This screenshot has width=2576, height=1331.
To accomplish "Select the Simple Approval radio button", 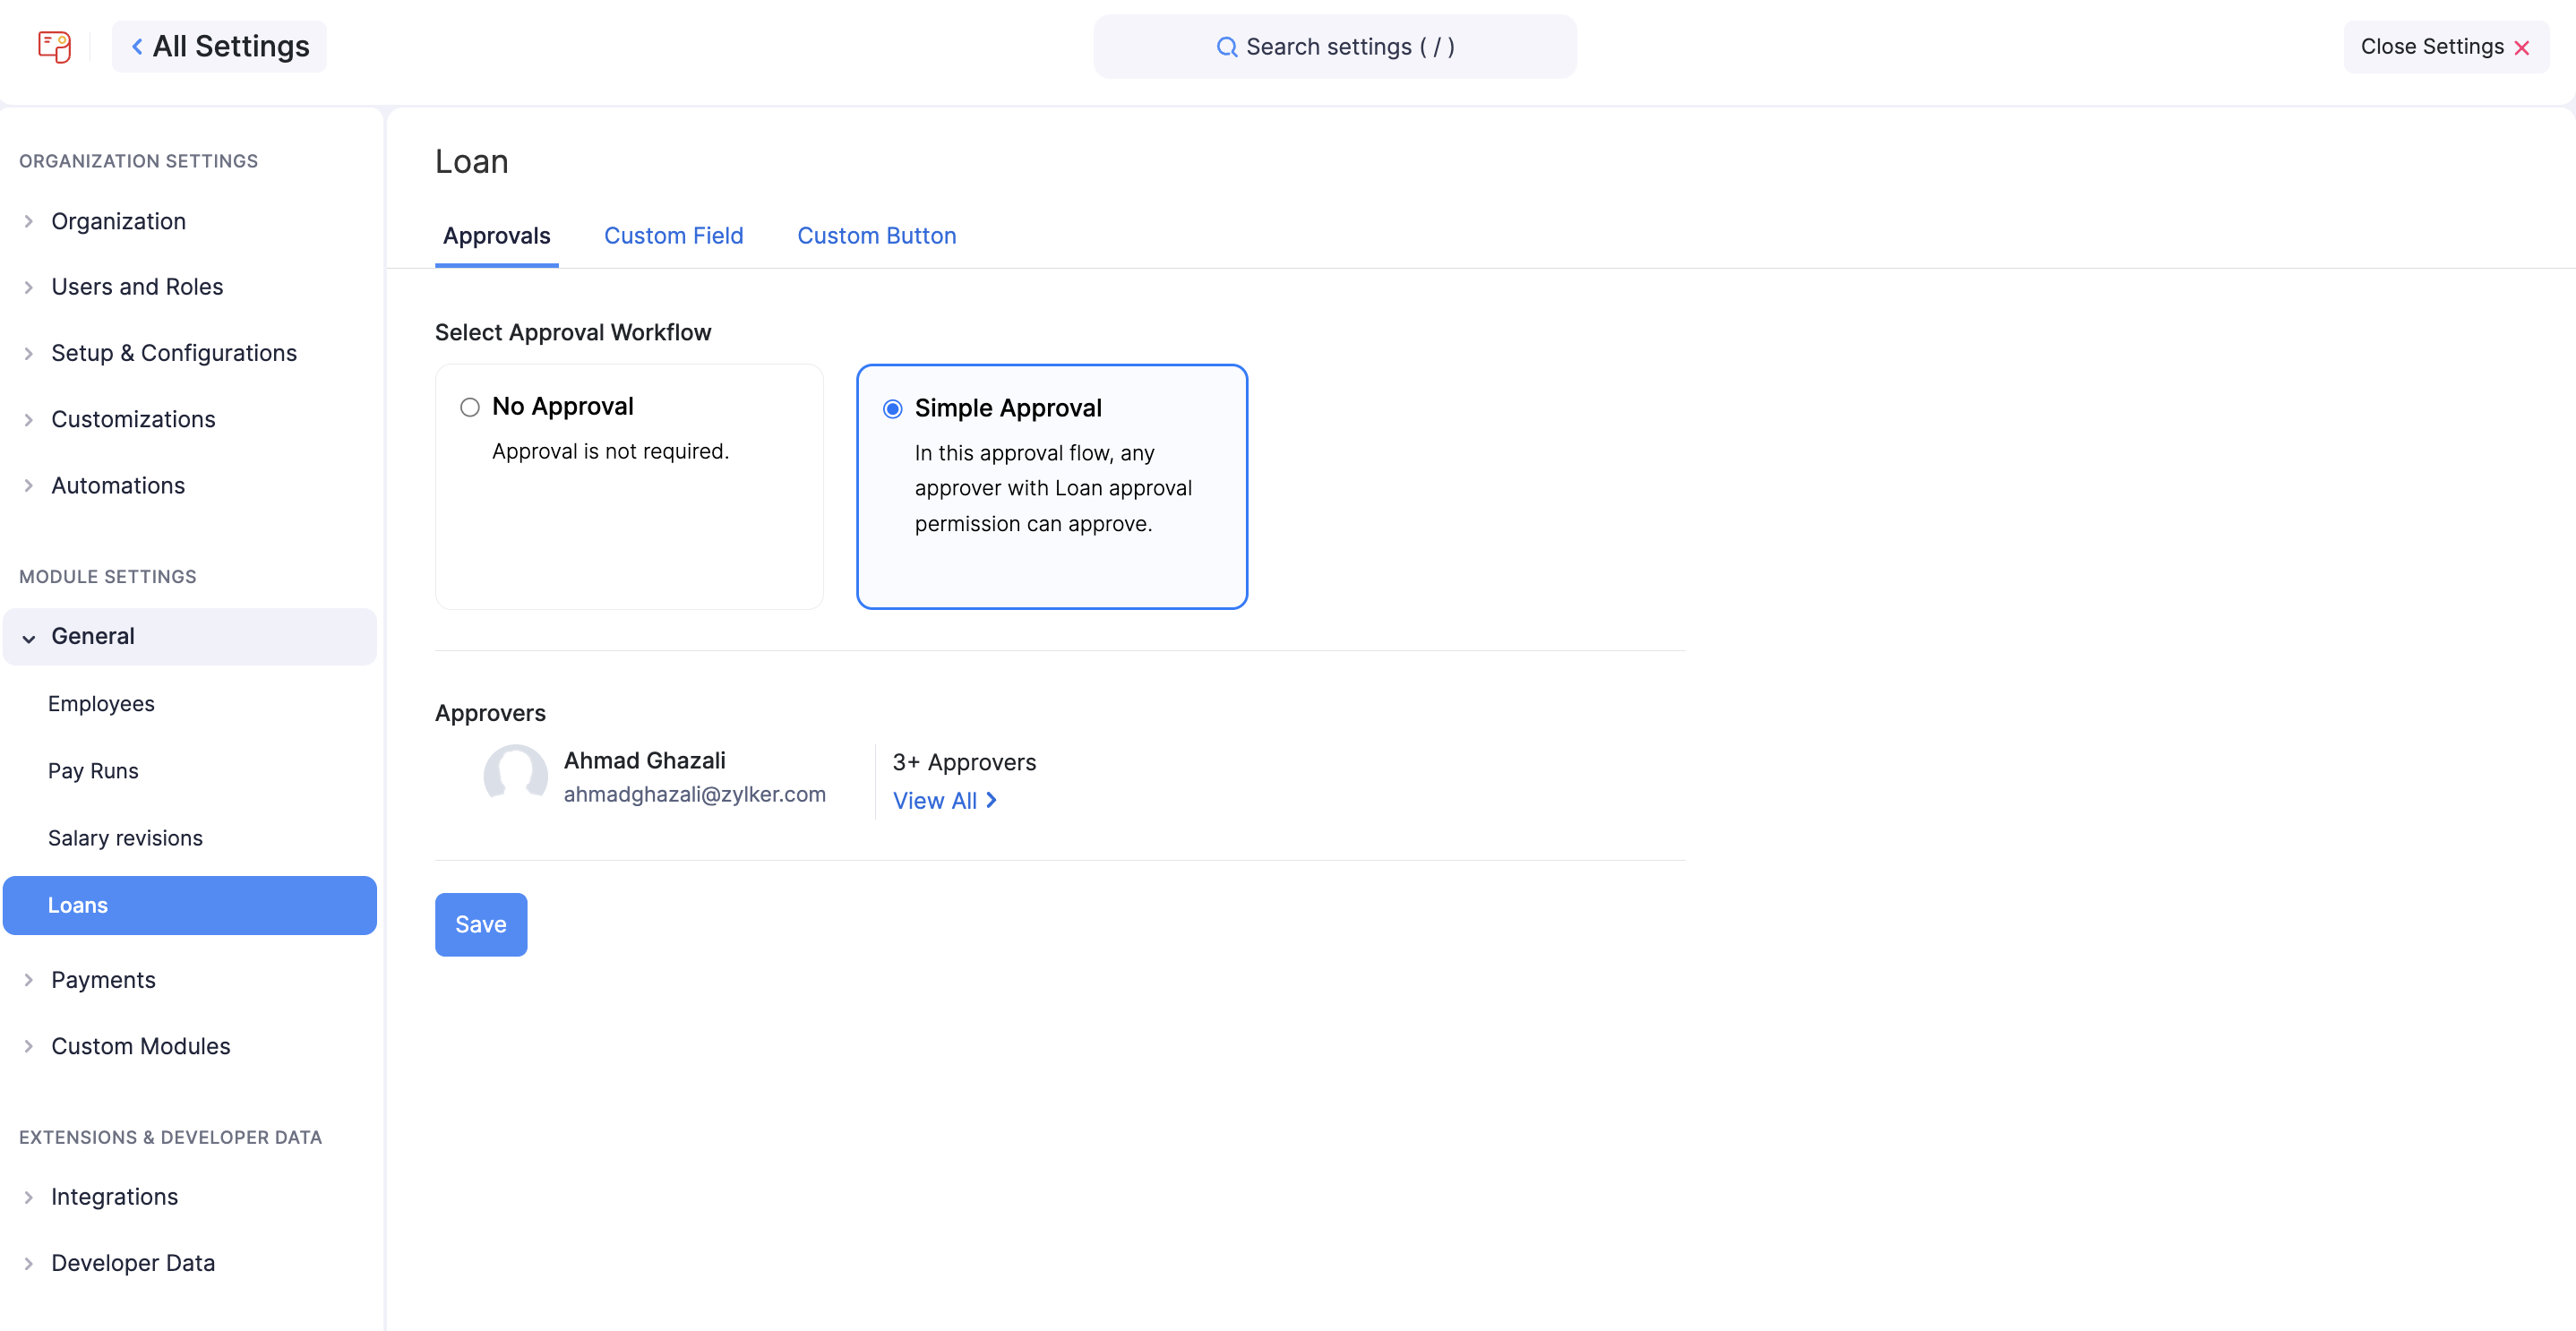I will [893, 409].
